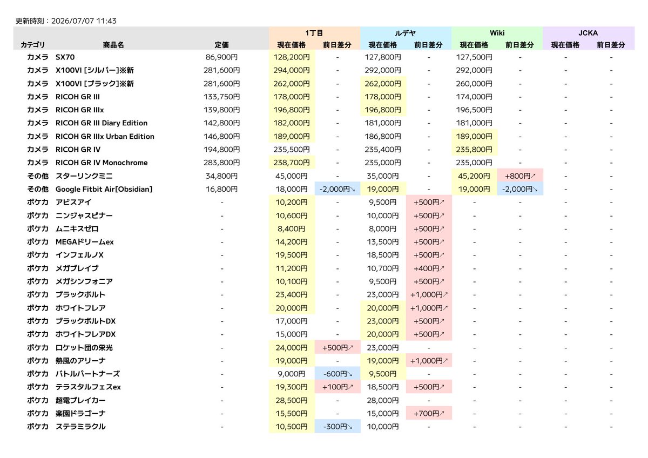Click the -600円 バトルパートナーズ difference
648x458 pixels.
(x=337, y=374)
